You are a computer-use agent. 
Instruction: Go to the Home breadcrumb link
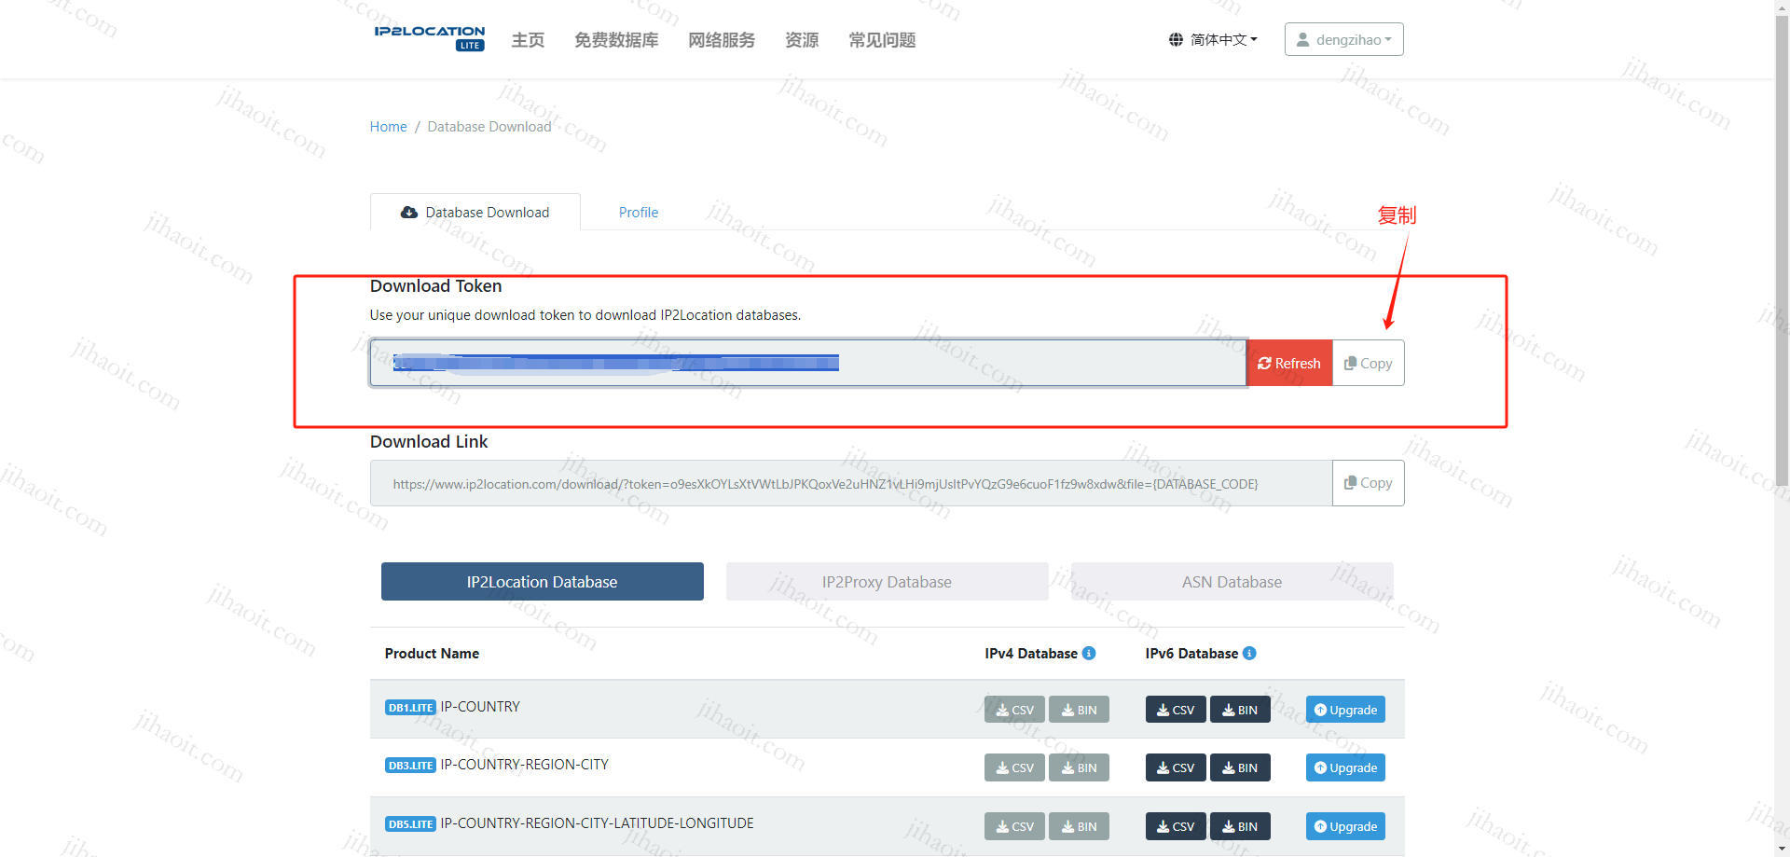(x=388, y=127)
